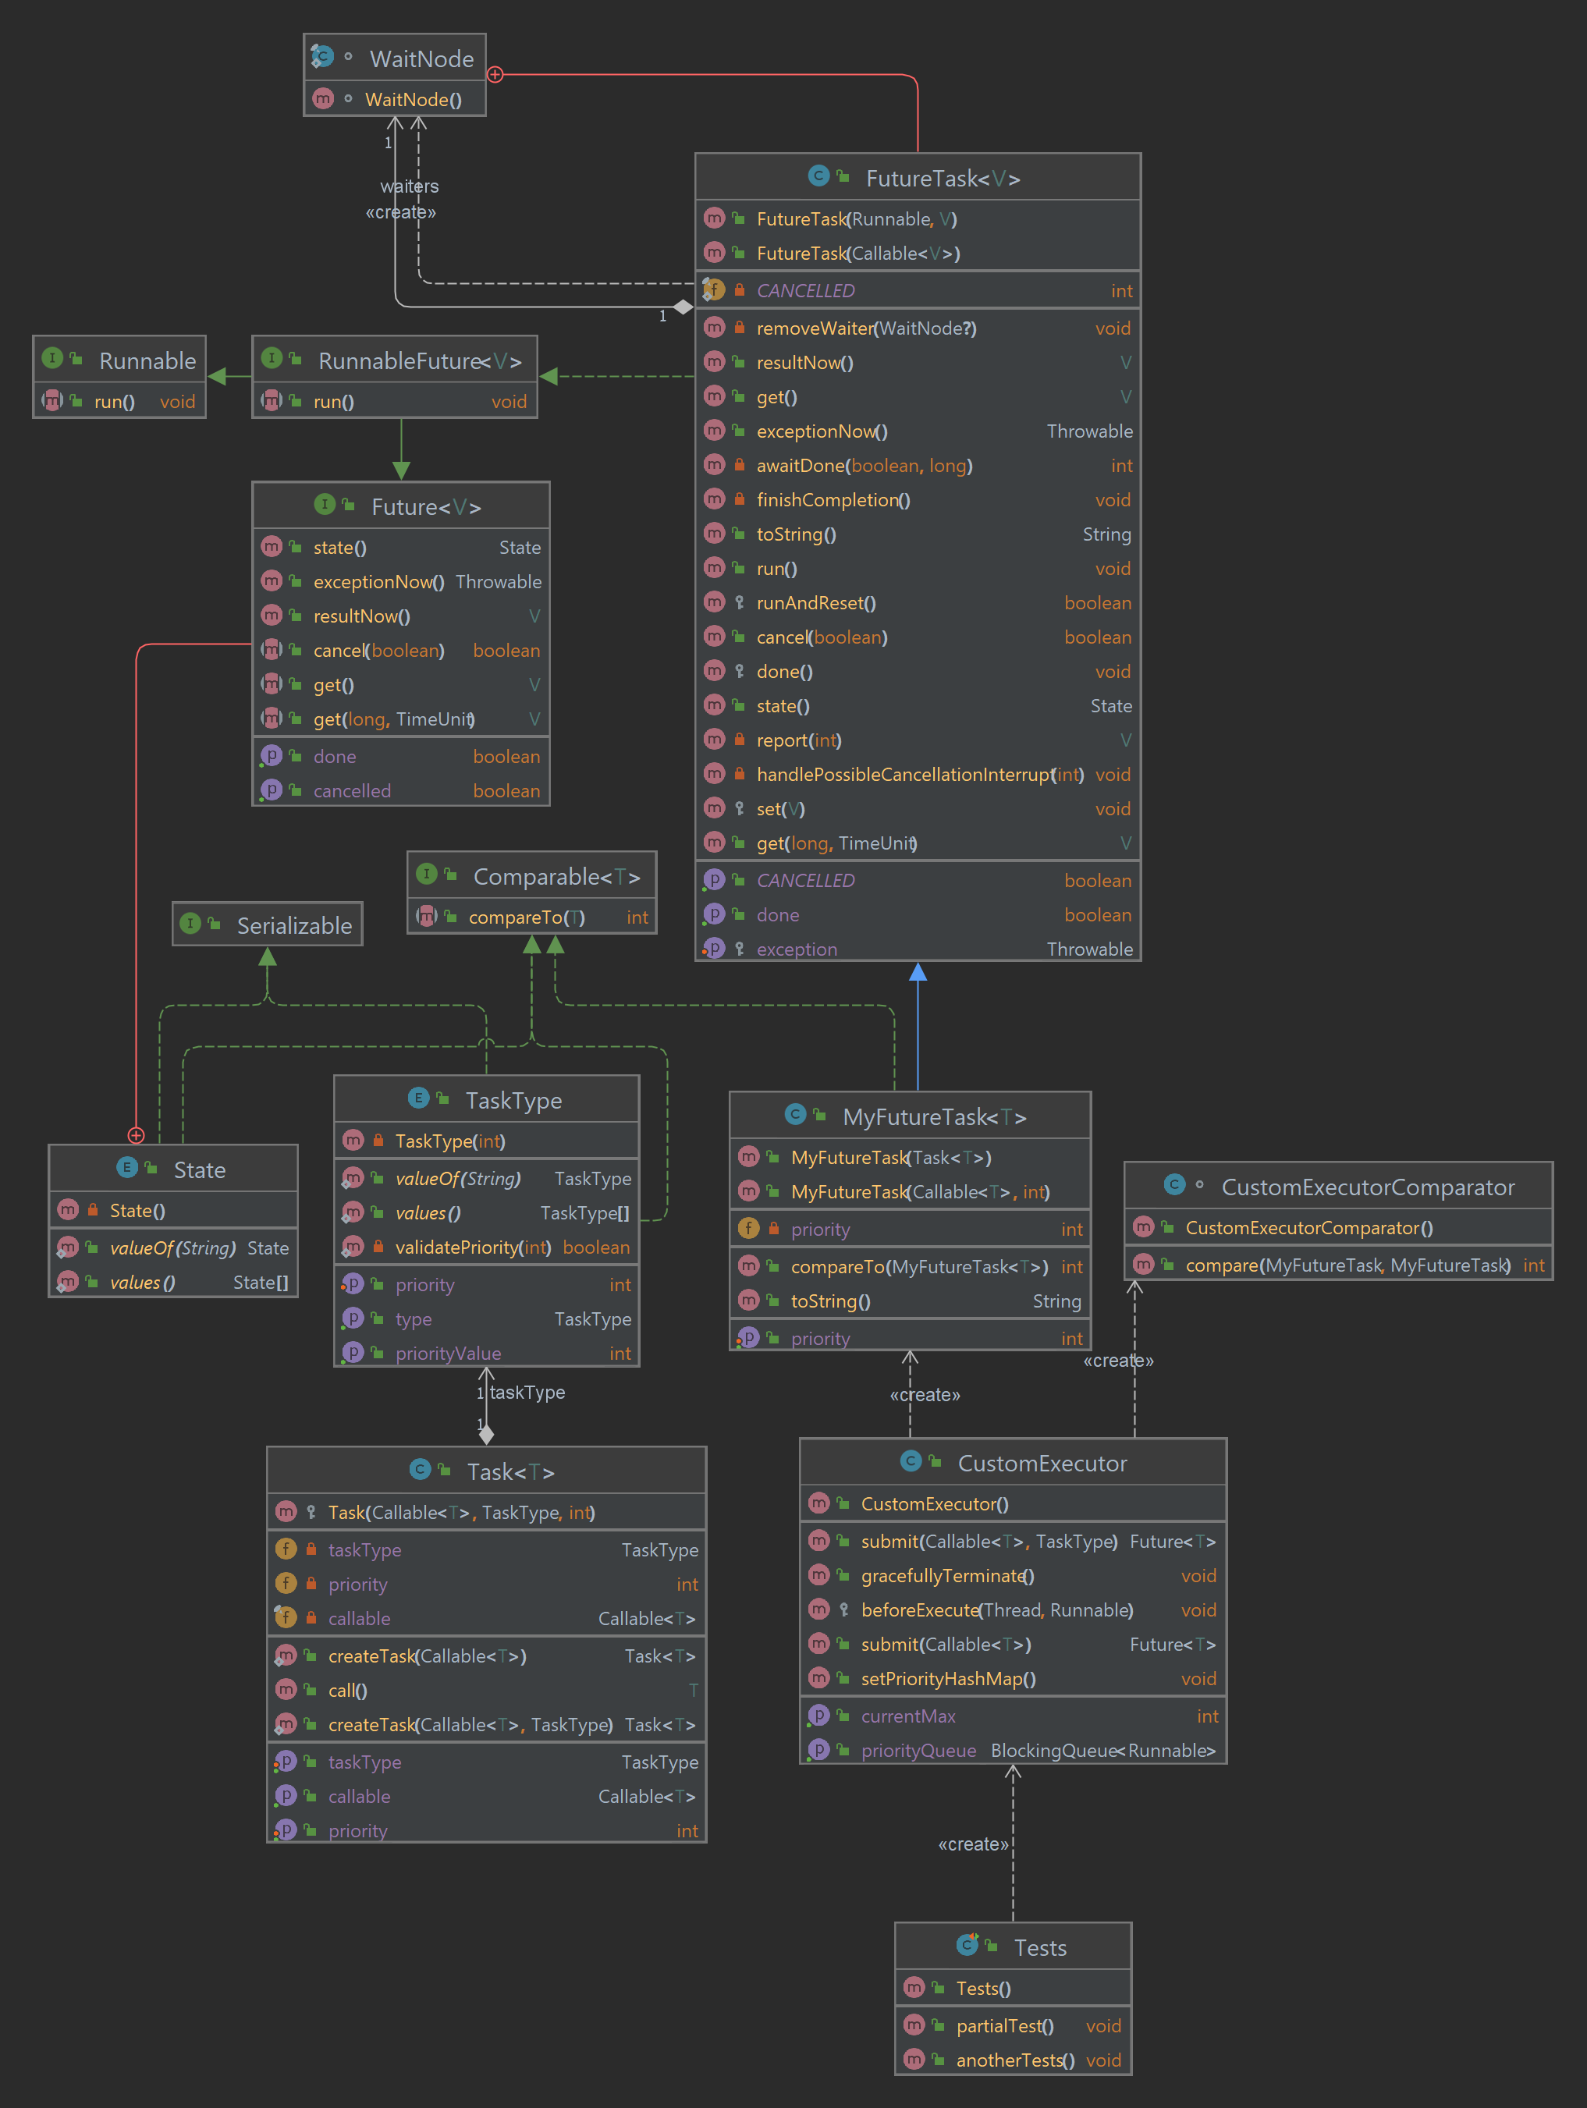Select the Tests class title
Viewport: 1587px width, 2108px height.
[x=1040, y=1947]
